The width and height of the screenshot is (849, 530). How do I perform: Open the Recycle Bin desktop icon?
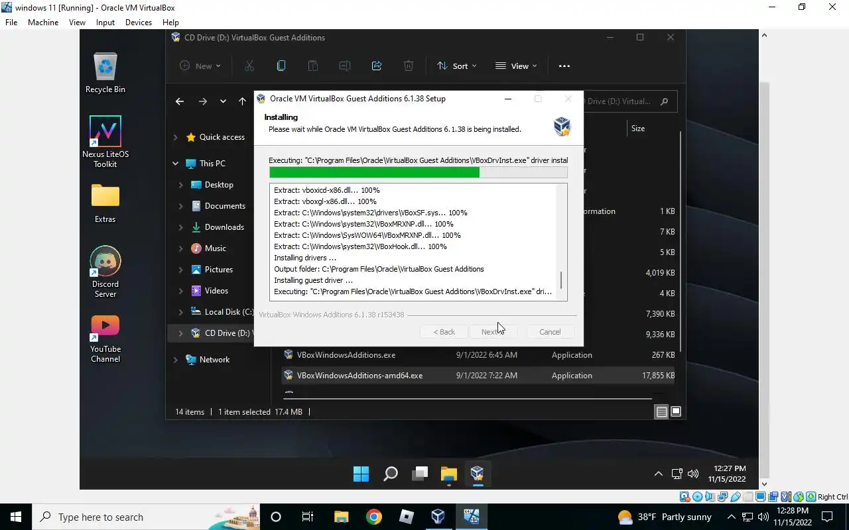point(105,73)
